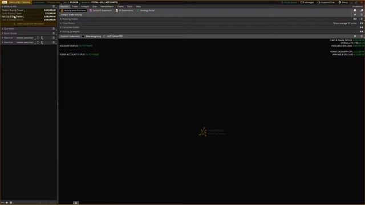Expand the second Watchlist gadget
Screen dimensions: 365x205
tap(2, 43)
